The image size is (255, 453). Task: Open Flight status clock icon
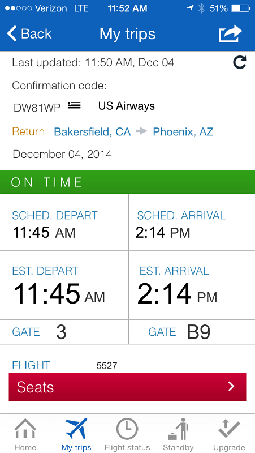[127, 429]
